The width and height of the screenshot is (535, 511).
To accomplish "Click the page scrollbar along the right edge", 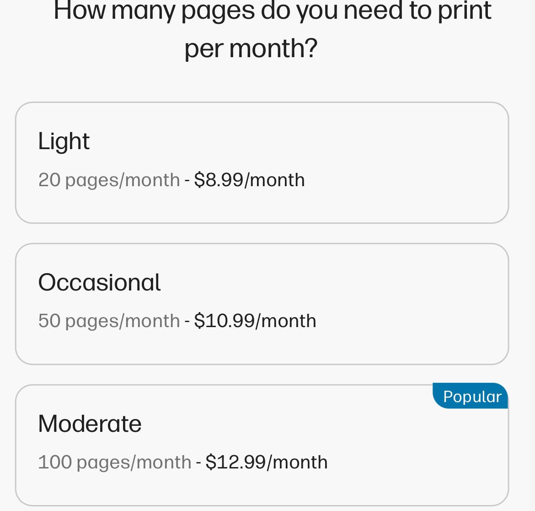I will coord(532,255).
